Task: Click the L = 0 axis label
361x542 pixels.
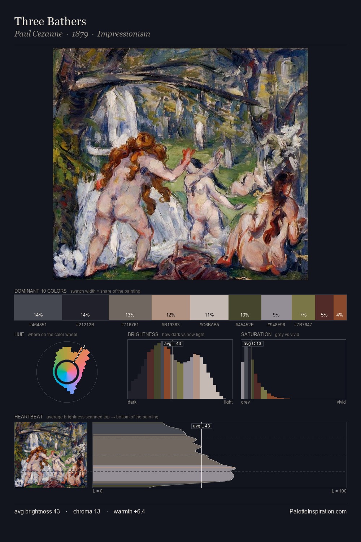Action: point(97,491)
